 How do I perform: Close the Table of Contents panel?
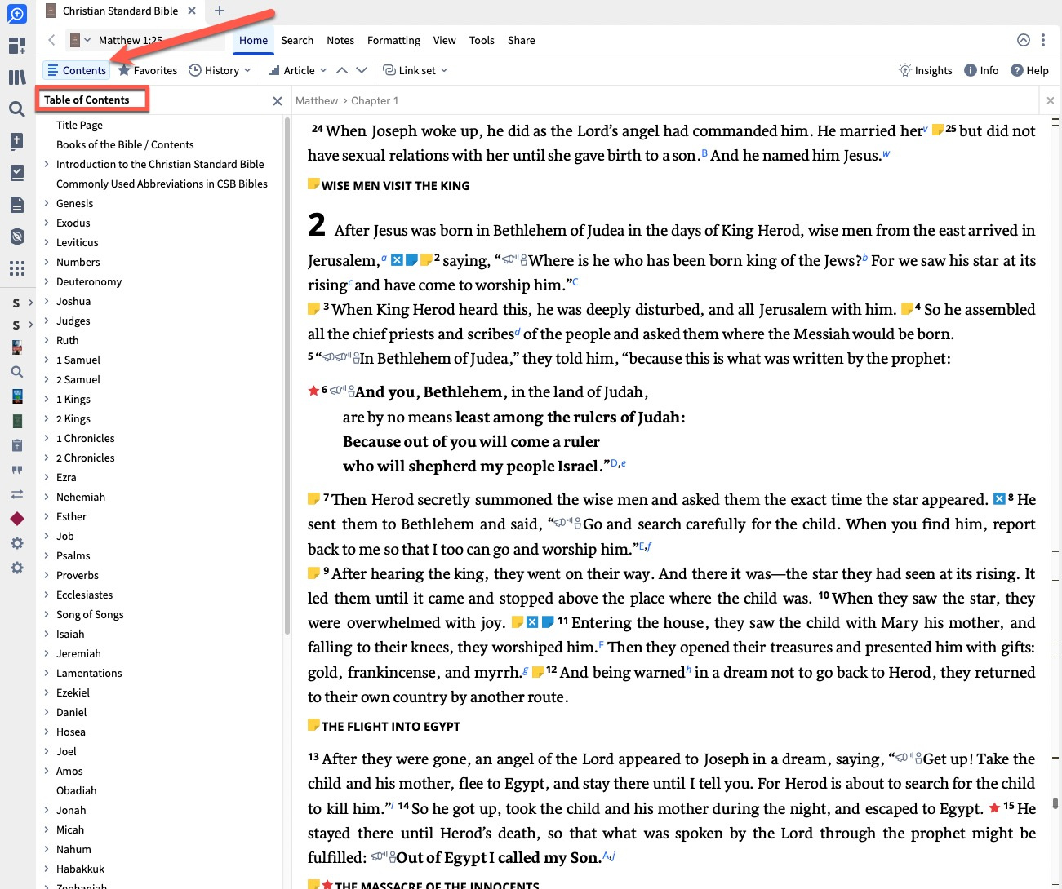pos(278,100)
